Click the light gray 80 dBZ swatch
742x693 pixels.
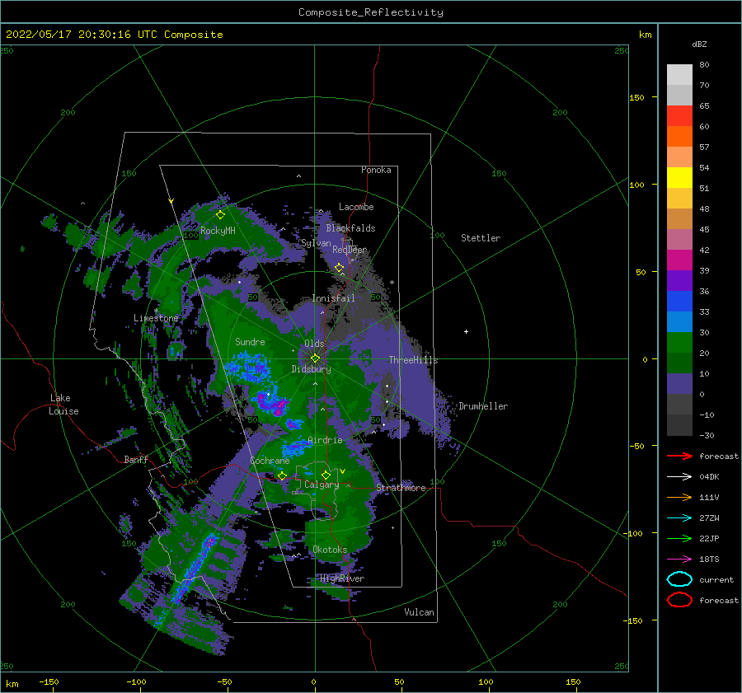pyautogui.click(x=679, y=74)
